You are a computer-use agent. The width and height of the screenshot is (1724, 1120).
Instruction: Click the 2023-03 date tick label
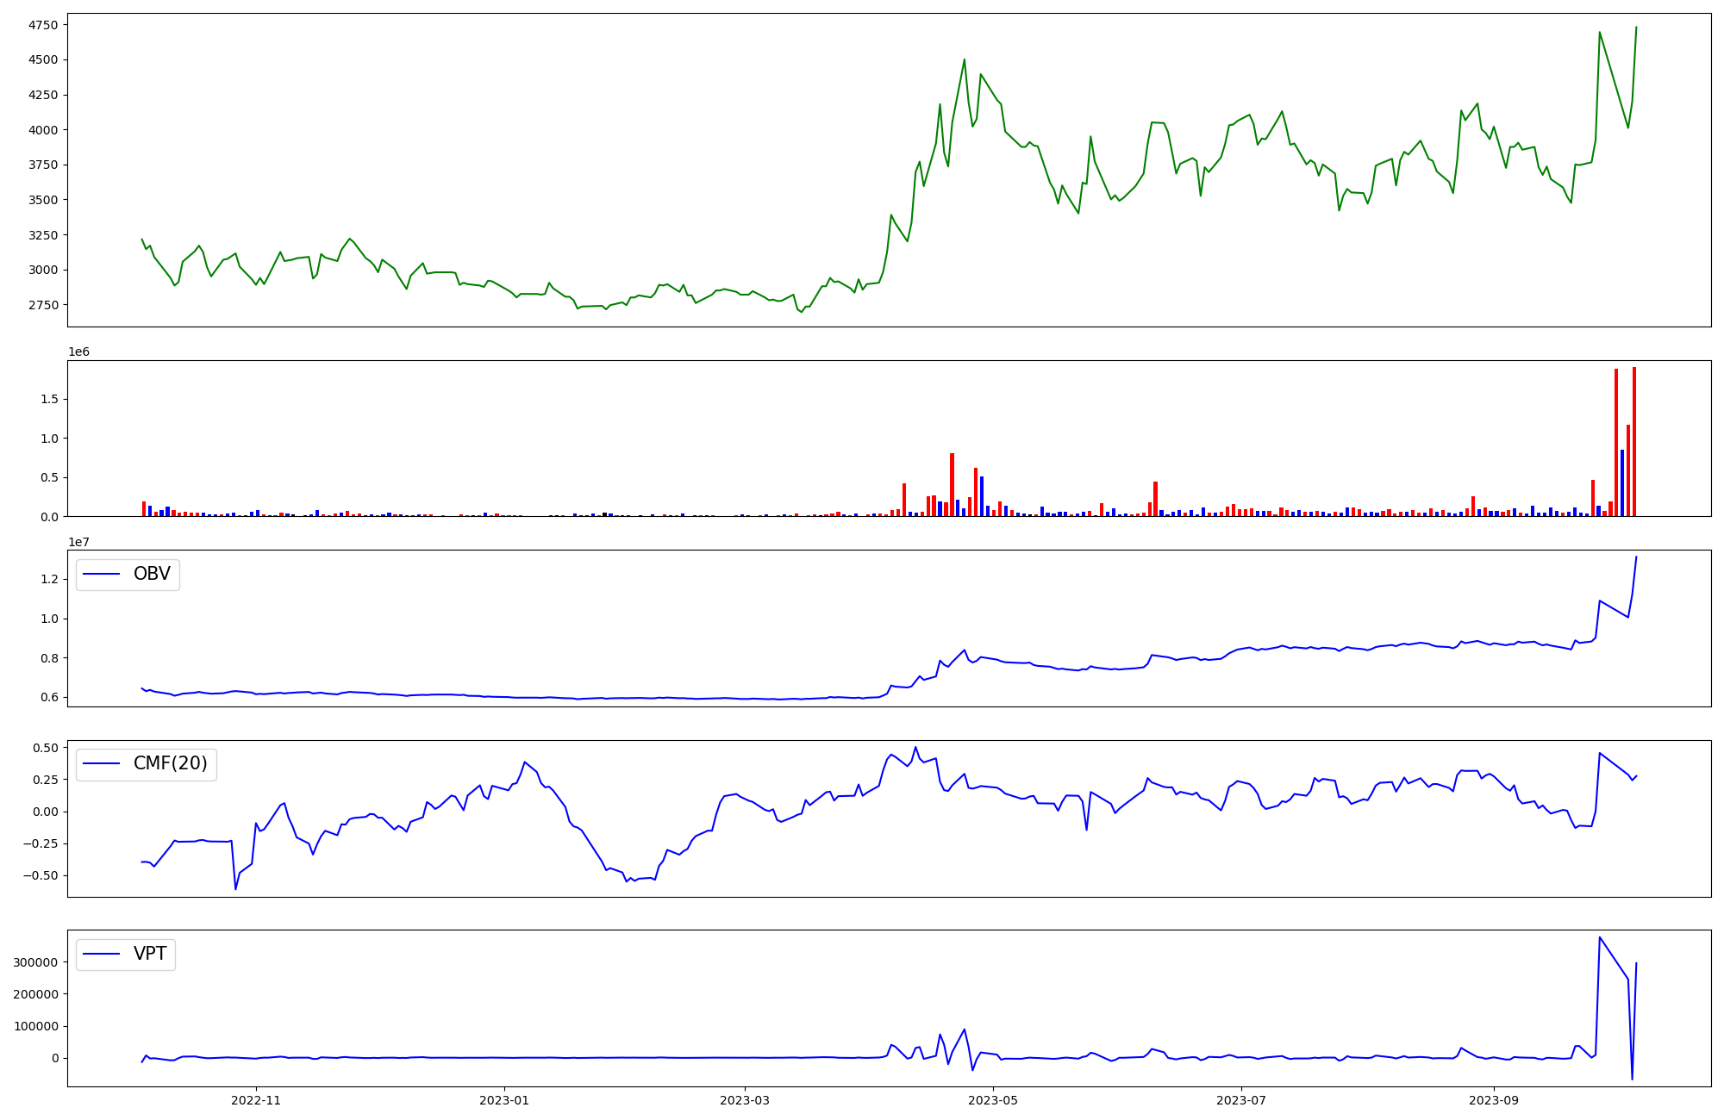(745, 1100)
